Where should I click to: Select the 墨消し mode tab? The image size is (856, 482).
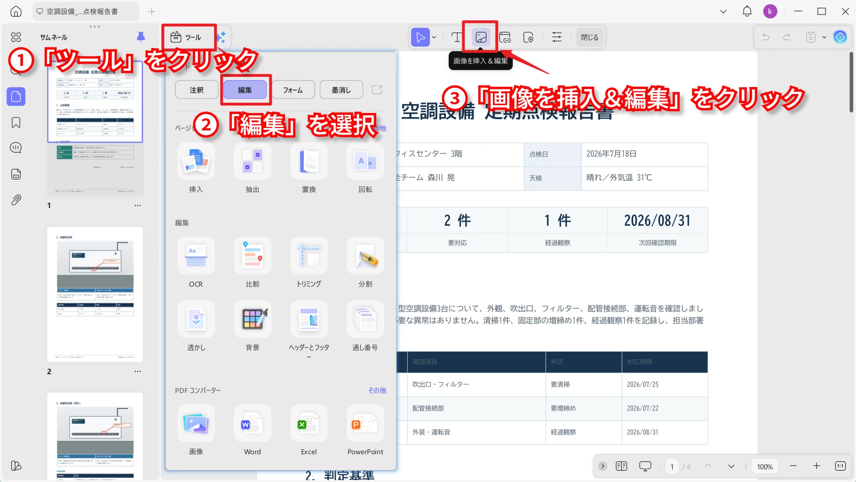[x=341, y=90]
